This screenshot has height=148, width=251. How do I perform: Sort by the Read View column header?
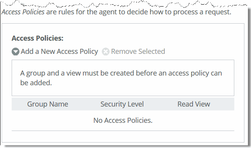(x=194, y=104)
